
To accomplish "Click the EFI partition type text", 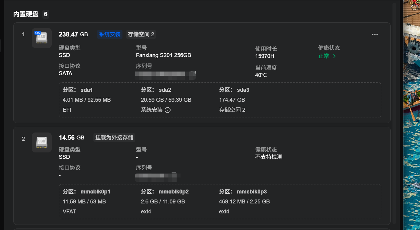I will 67,110.
